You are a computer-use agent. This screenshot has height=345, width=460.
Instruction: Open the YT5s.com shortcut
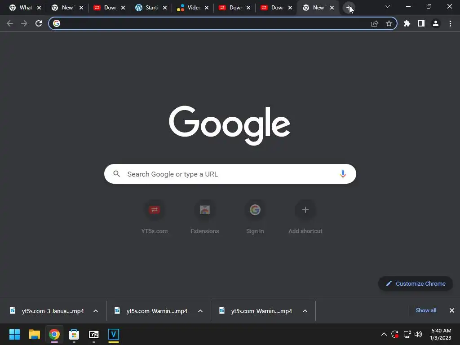coord(155,217)
